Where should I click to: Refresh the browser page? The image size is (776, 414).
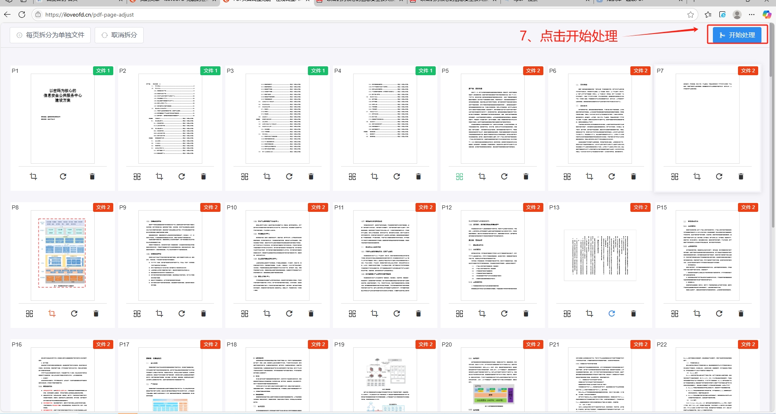(22, 15)
